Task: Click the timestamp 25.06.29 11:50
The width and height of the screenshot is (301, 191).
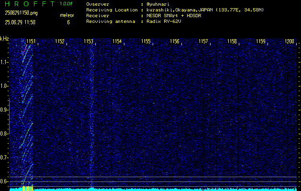Action: [20, 22]
